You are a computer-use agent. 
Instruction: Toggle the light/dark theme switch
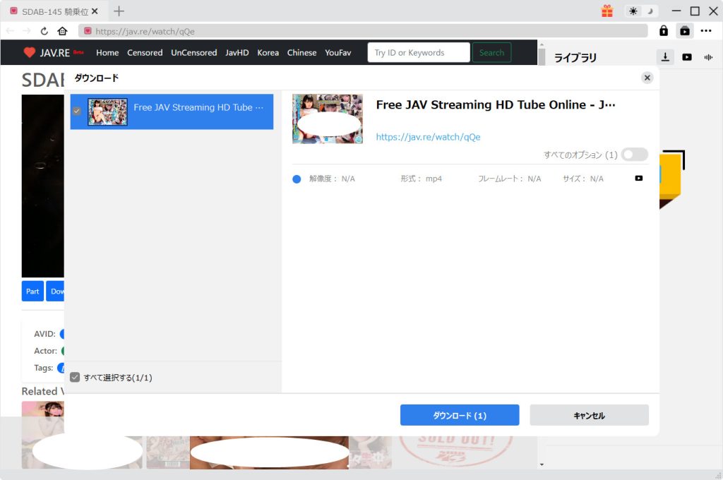[x=641, y=11]
